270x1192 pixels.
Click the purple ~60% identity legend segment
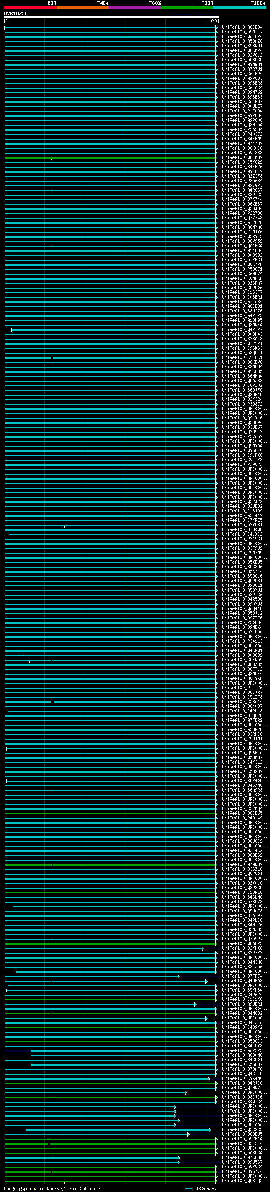(135, 8)
